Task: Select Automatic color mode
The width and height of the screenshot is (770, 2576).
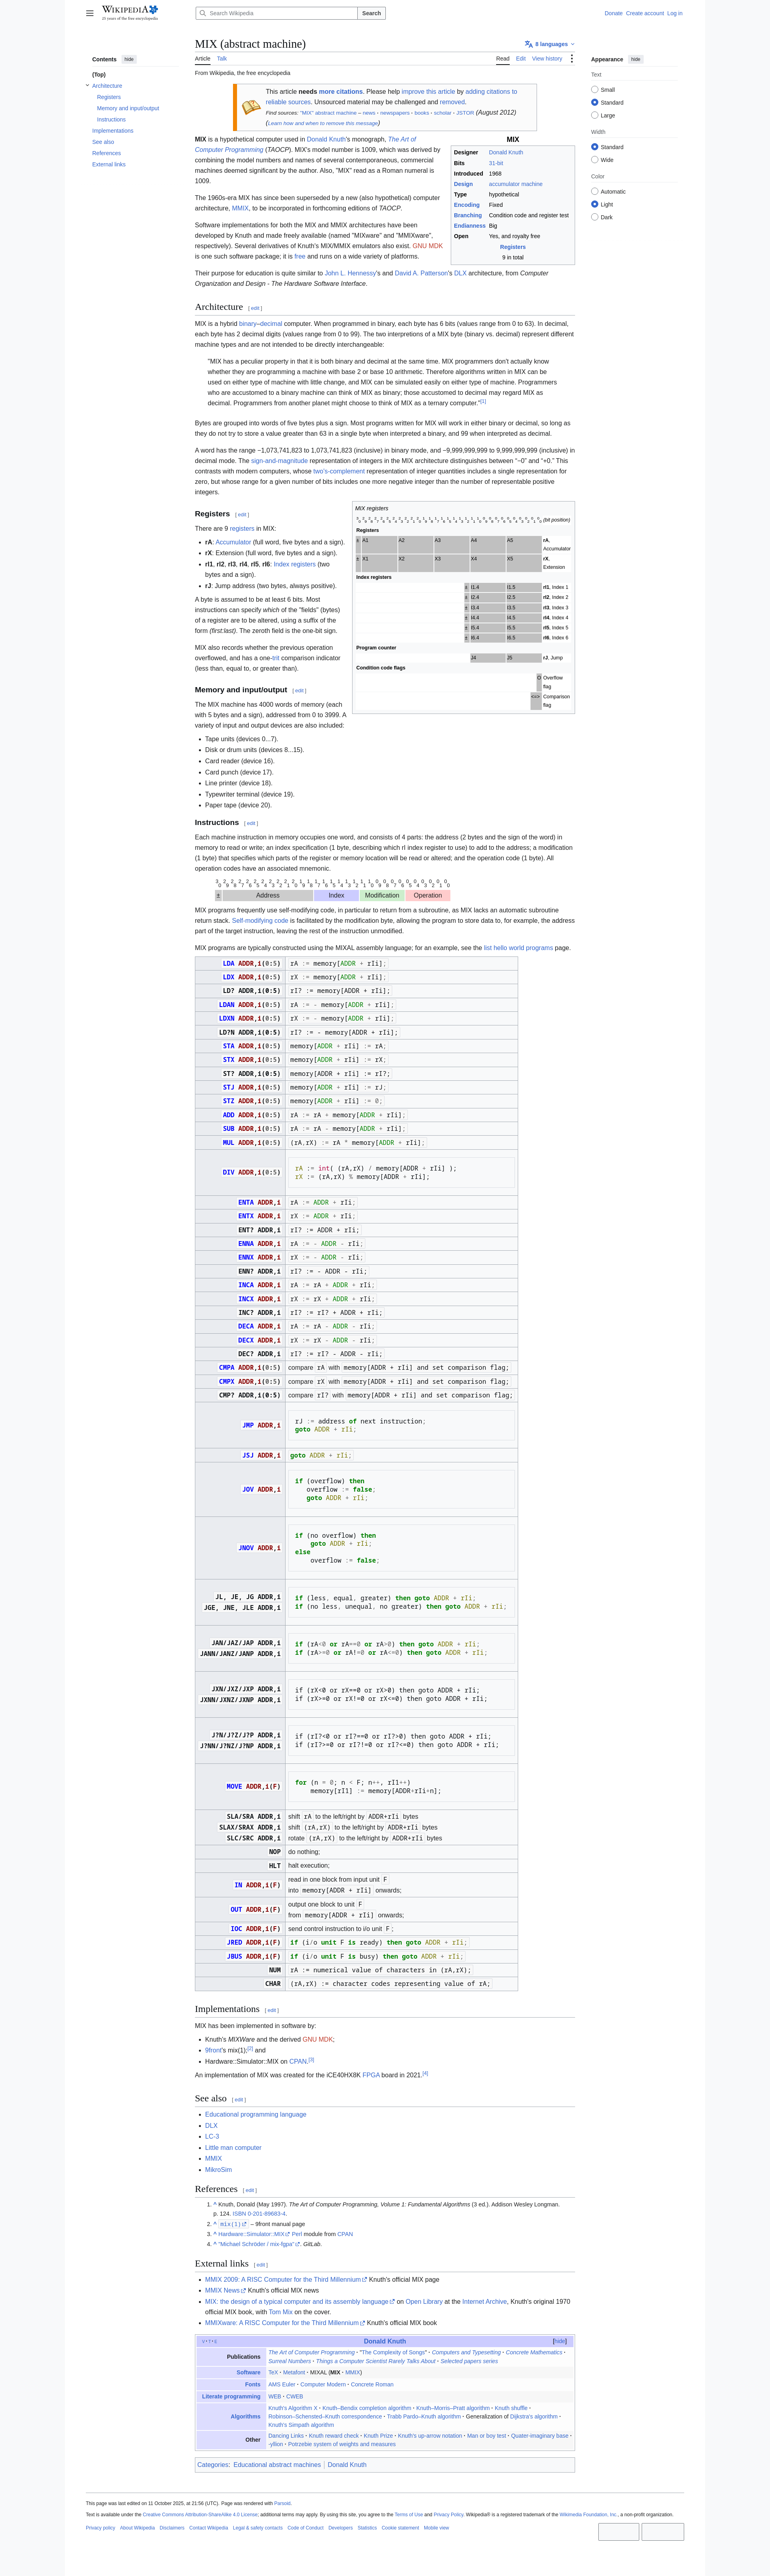Action: pyautogui.click(x=595, y=191)
